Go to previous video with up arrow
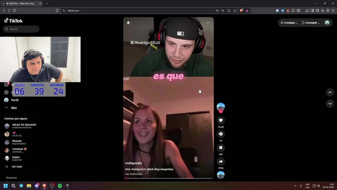The height and width of the screenshot is (190, 337). (330, 92)
